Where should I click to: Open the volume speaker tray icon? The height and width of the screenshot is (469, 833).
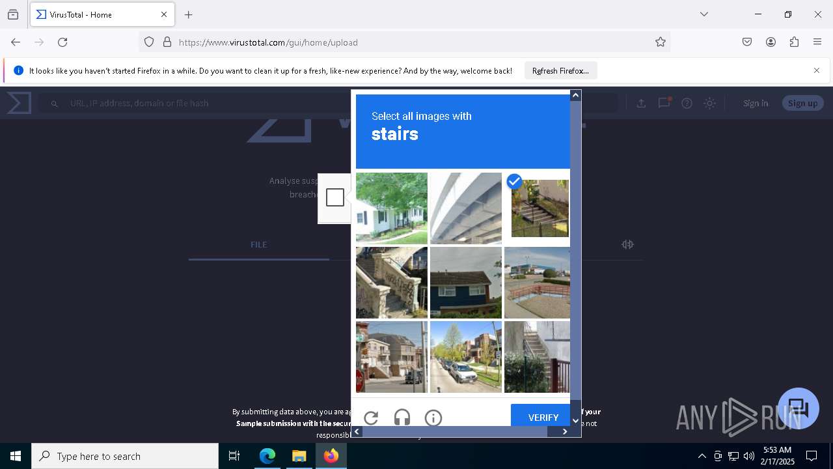tap(749, 456)
